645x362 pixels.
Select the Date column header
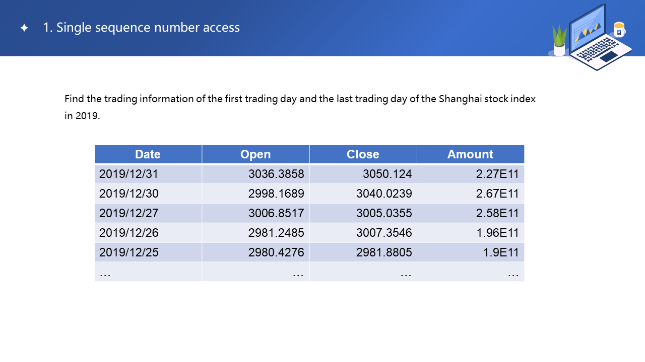pos(148,154)
